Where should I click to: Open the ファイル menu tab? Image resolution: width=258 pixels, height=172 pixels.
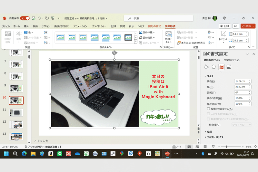coord(6,26)
